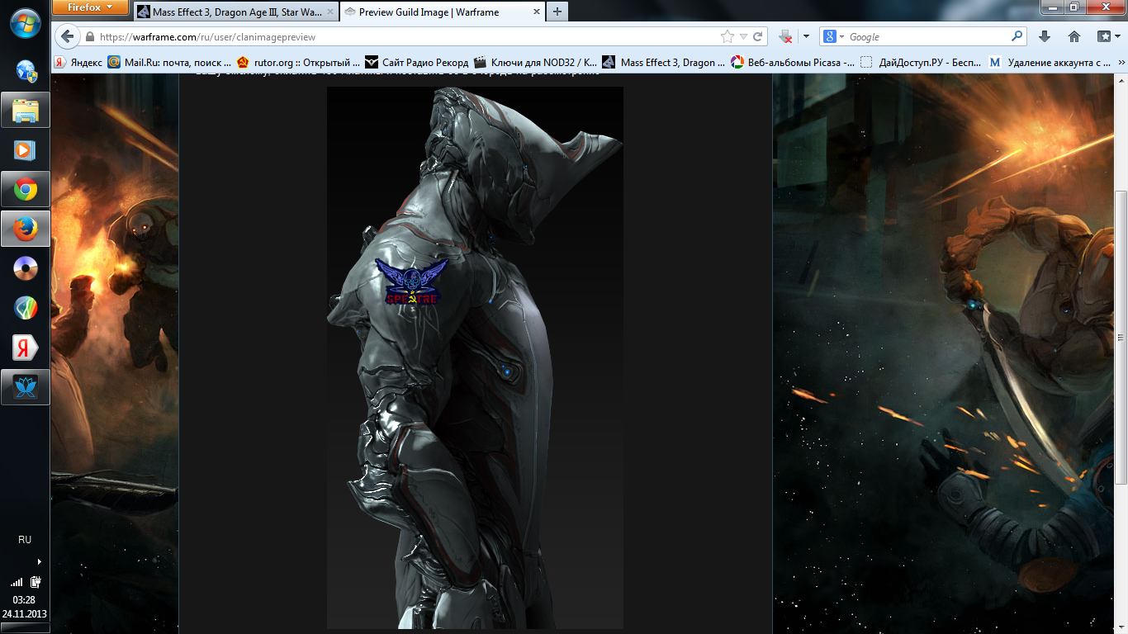Open the Яндекс bookmark
Viewport: 1128px width, 634px height.
tap(78, 62)
